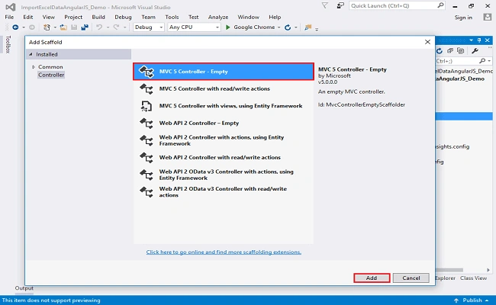496x305 pixels.
Task: Click the Undo toolbar icon
Action: coord(99,27)
